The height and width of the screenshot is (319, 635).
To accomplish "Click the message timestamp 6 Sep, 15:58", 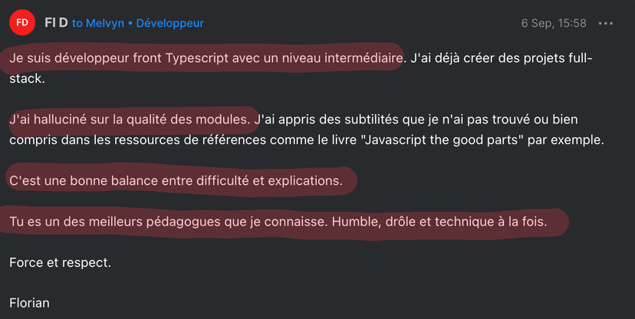I will [x=554, y=23].
